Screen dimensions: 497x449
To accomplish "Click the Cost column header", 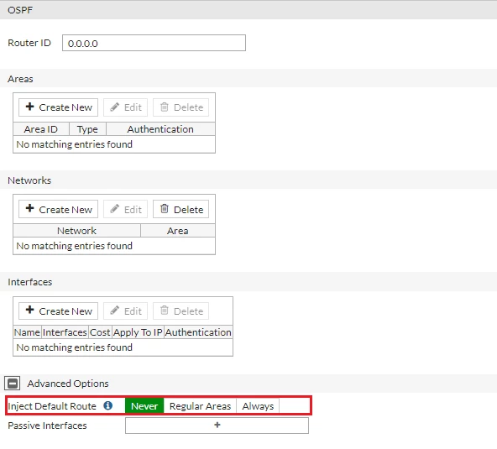I will pyautogui.click(x=100, y=332).
